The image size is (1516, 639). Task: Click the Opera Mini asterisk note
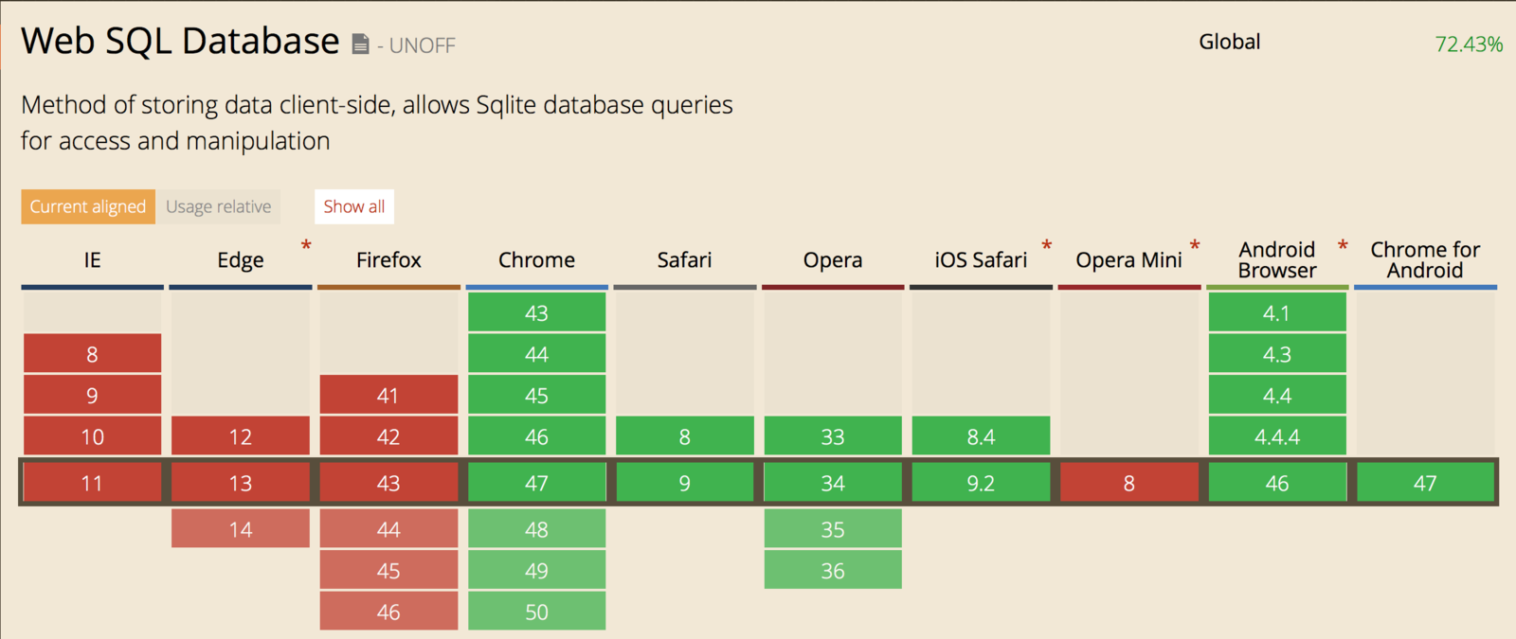pyautogui.click(x=1195, y=246)
